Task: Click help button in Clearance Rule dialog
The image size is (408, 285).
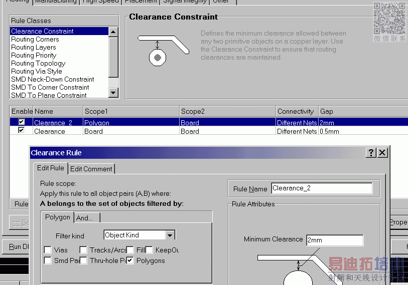Action: click(371, 152)
